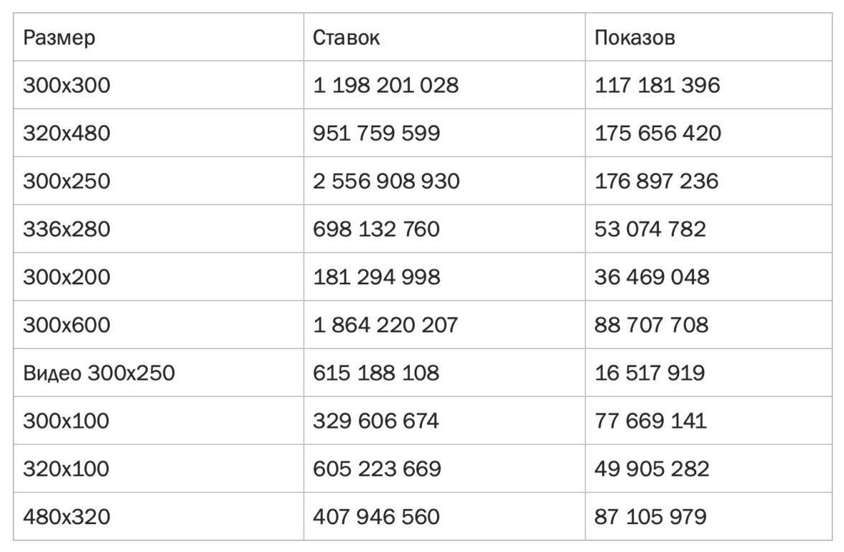Click bids value 615 188 108
The height and width of the screenshot is (552, 844).
(376, 373)
